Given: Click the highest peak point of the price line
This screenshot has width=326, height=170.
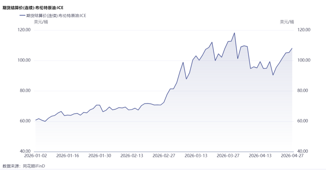Looking at the screenshot, I should pyautogui.click(x=235, y=33).
